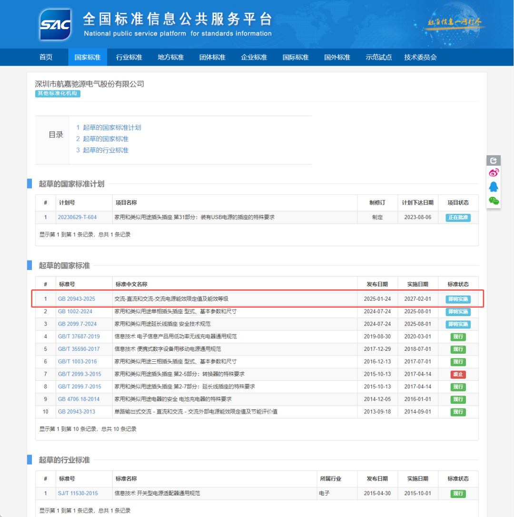This screenshot has height=517, width=514.
Task: Click the 其他标准化机构 tag label
Action: click(58, 94)
